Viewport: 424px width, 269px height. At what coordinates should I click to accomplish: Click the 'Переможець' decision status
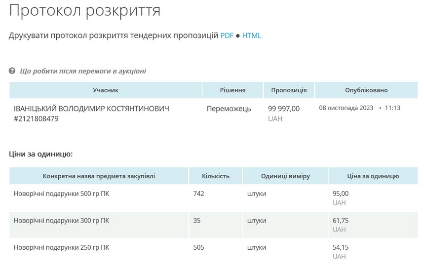click(x=229, y=109)
